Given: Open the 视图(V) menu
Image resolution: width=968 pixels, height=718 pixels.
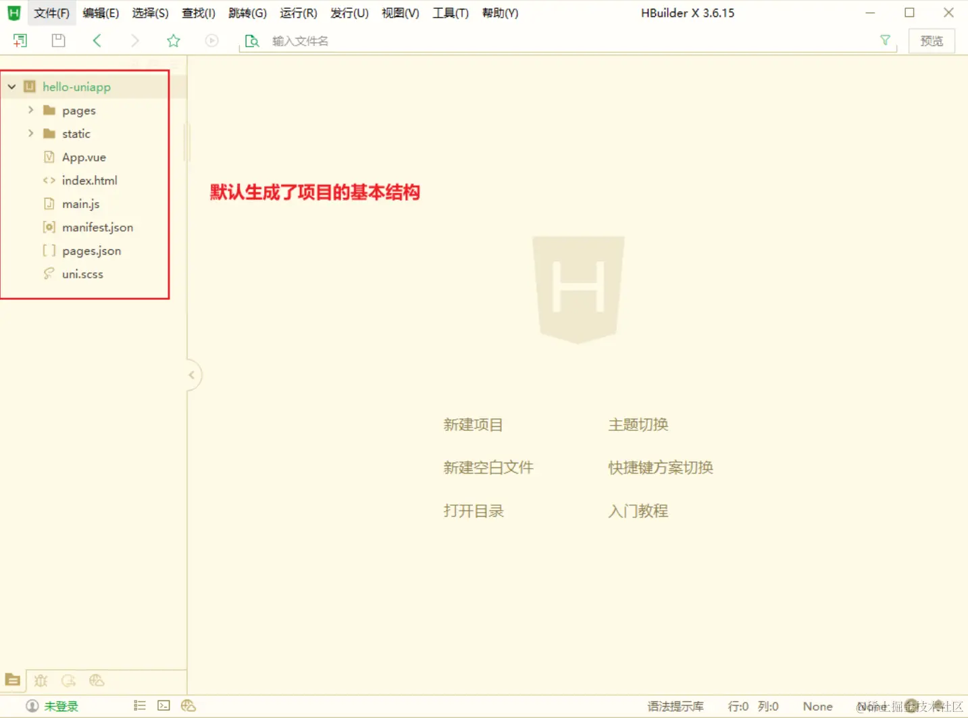Looking at the screenshot, I should pos(401,13).
